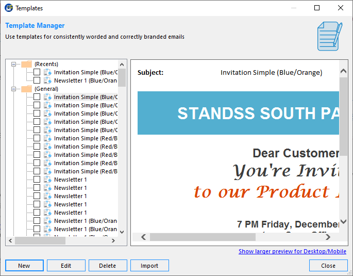
Task: Click the (General) folder icon
Action: (27, 89)
